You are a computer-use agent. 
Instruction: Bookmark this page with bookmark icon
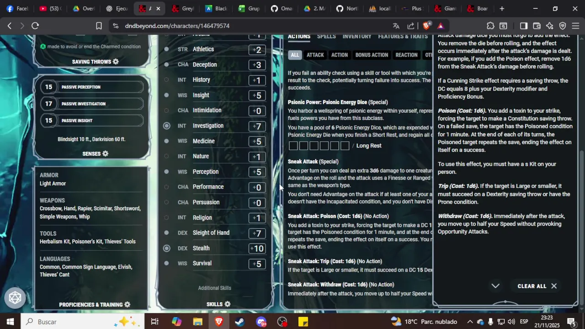tap(99, 26)
